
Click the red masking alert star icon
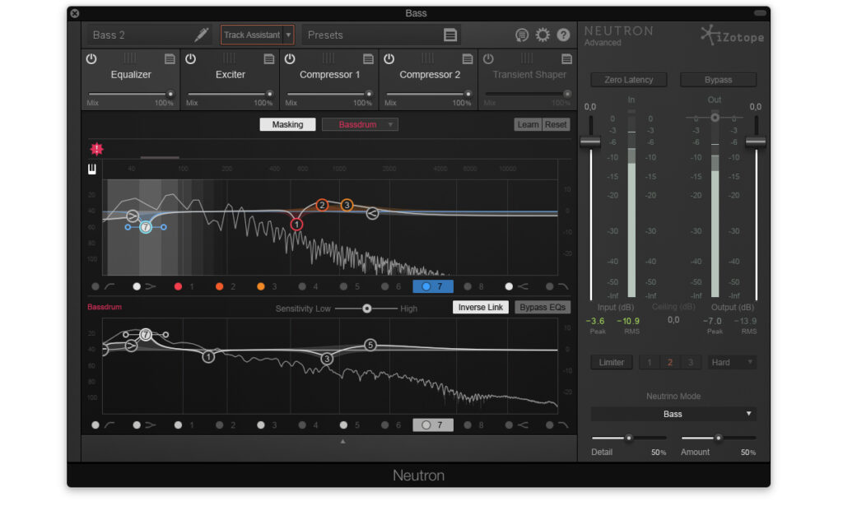tap(97, 149)
